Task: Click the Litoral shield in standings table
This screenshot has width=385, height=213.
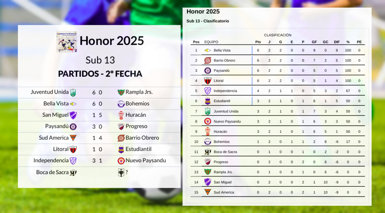Action: pyautogui.click(x=208, y=81)
